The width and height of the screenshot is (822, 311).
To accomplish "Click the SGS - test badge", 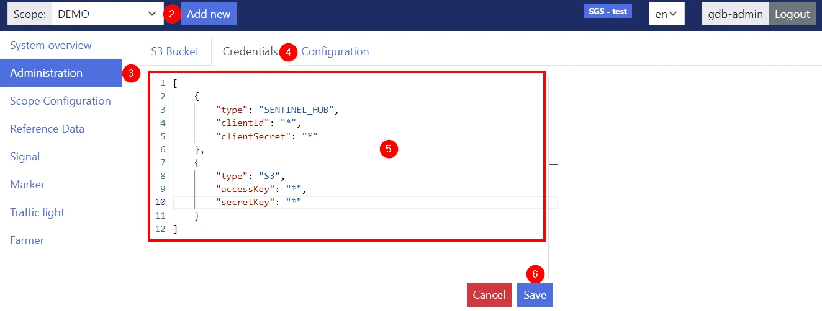I will (607, 11).
